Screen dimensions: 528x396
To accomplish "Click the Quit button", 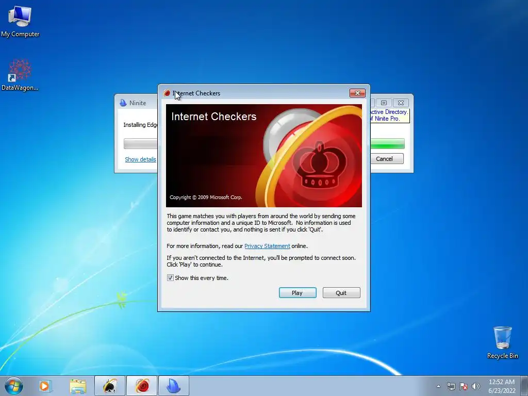I will [x=341, y=293].
